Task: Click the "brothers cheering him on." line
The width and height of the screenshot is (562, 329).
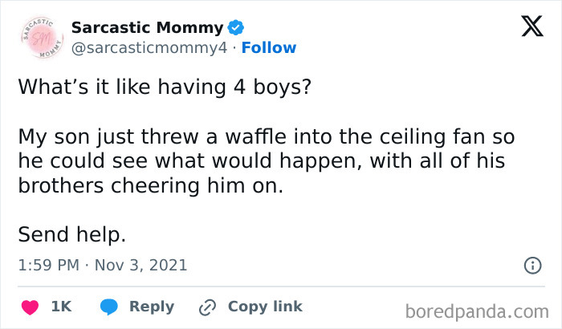Action: click(x=153, y=186)
